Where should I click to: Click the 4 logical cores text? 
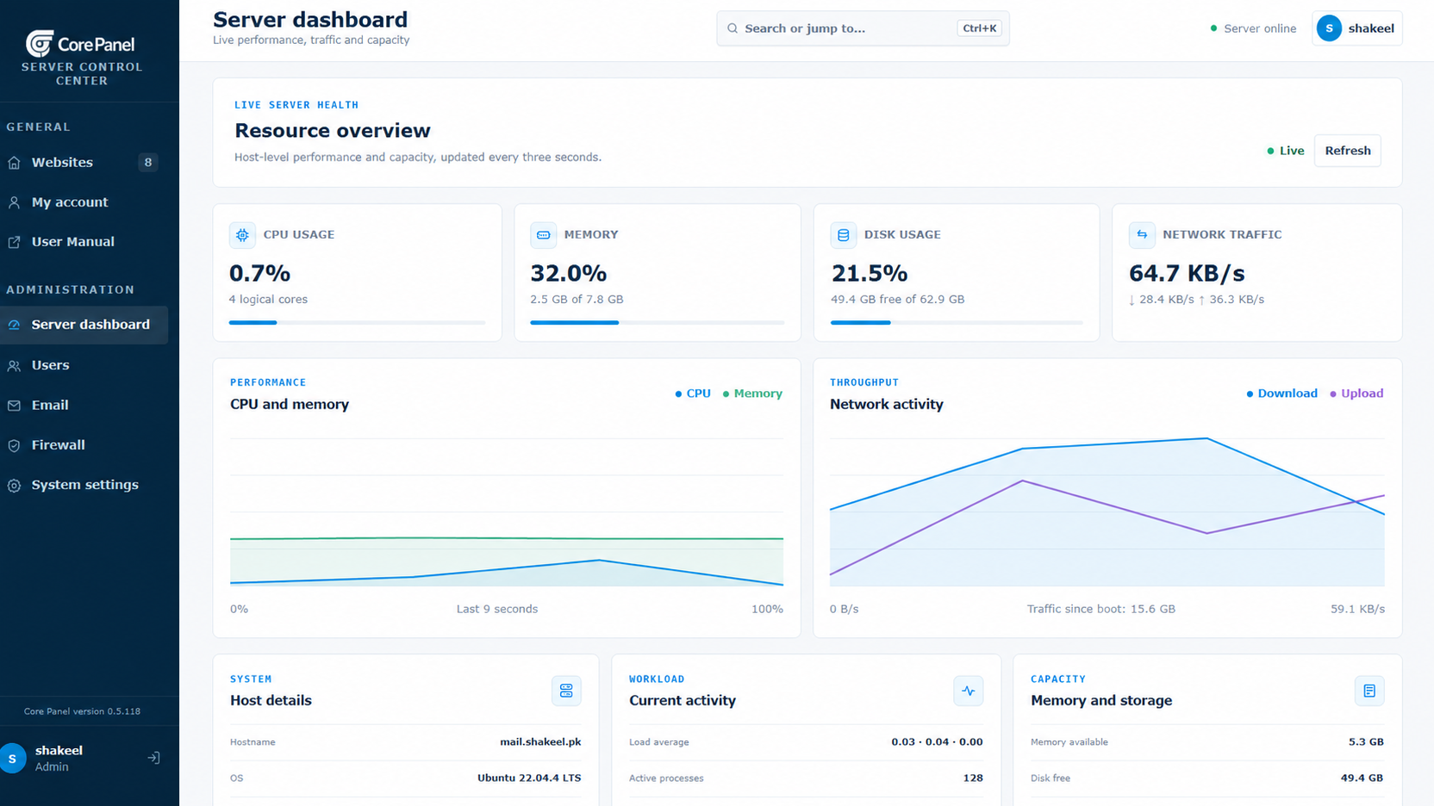tap(268, 300)
